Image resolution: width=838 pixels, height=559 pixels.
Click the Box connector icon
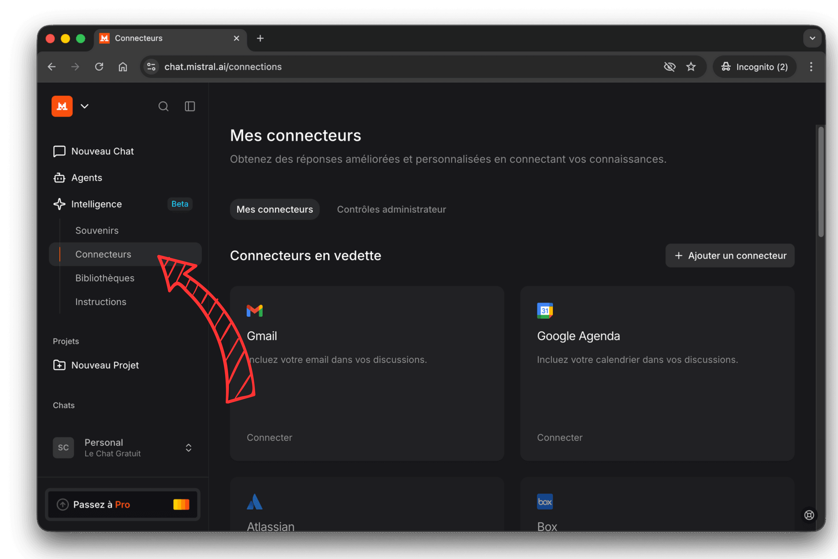[x=545, y=502]
